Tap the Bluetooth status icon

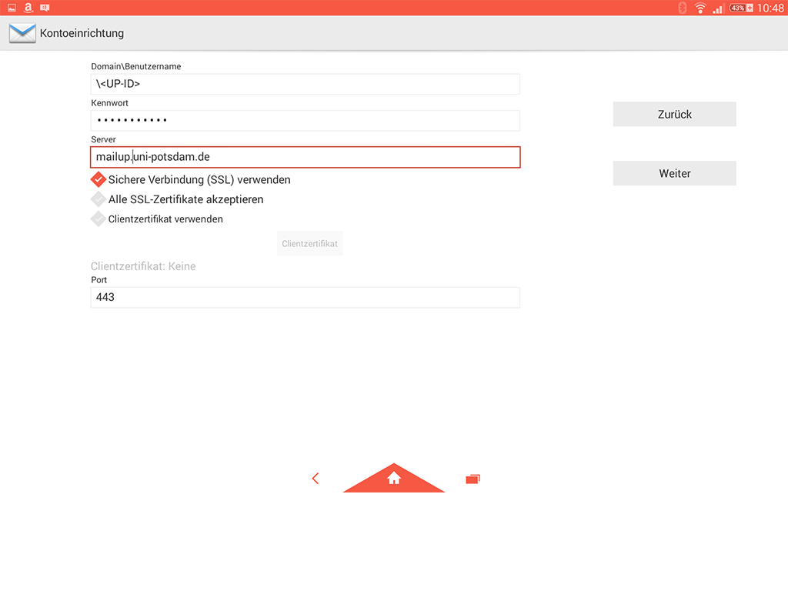pos(682,8)
